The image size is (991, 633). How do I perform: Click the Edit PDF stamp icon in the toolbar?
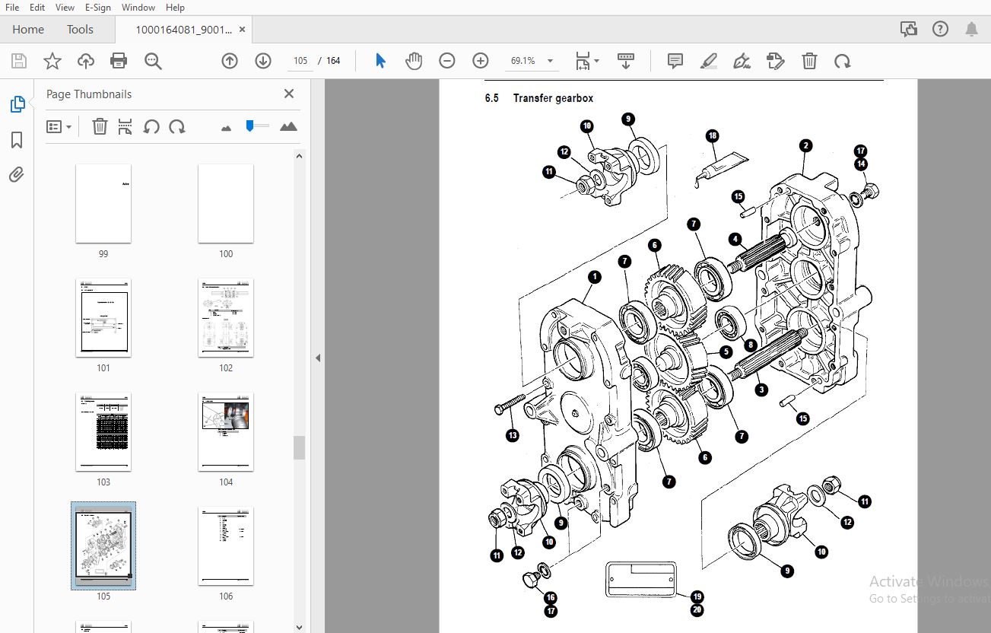(776, 61)
